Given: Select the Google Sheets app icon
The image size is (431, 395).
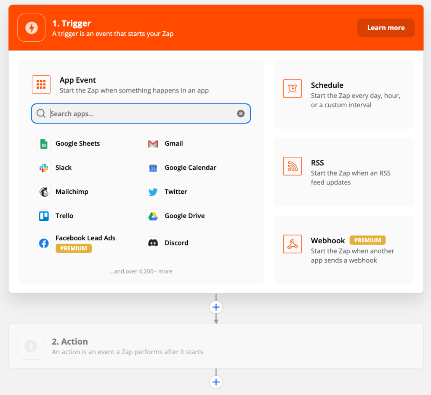Looking at the screenshot, I should 44,144.
